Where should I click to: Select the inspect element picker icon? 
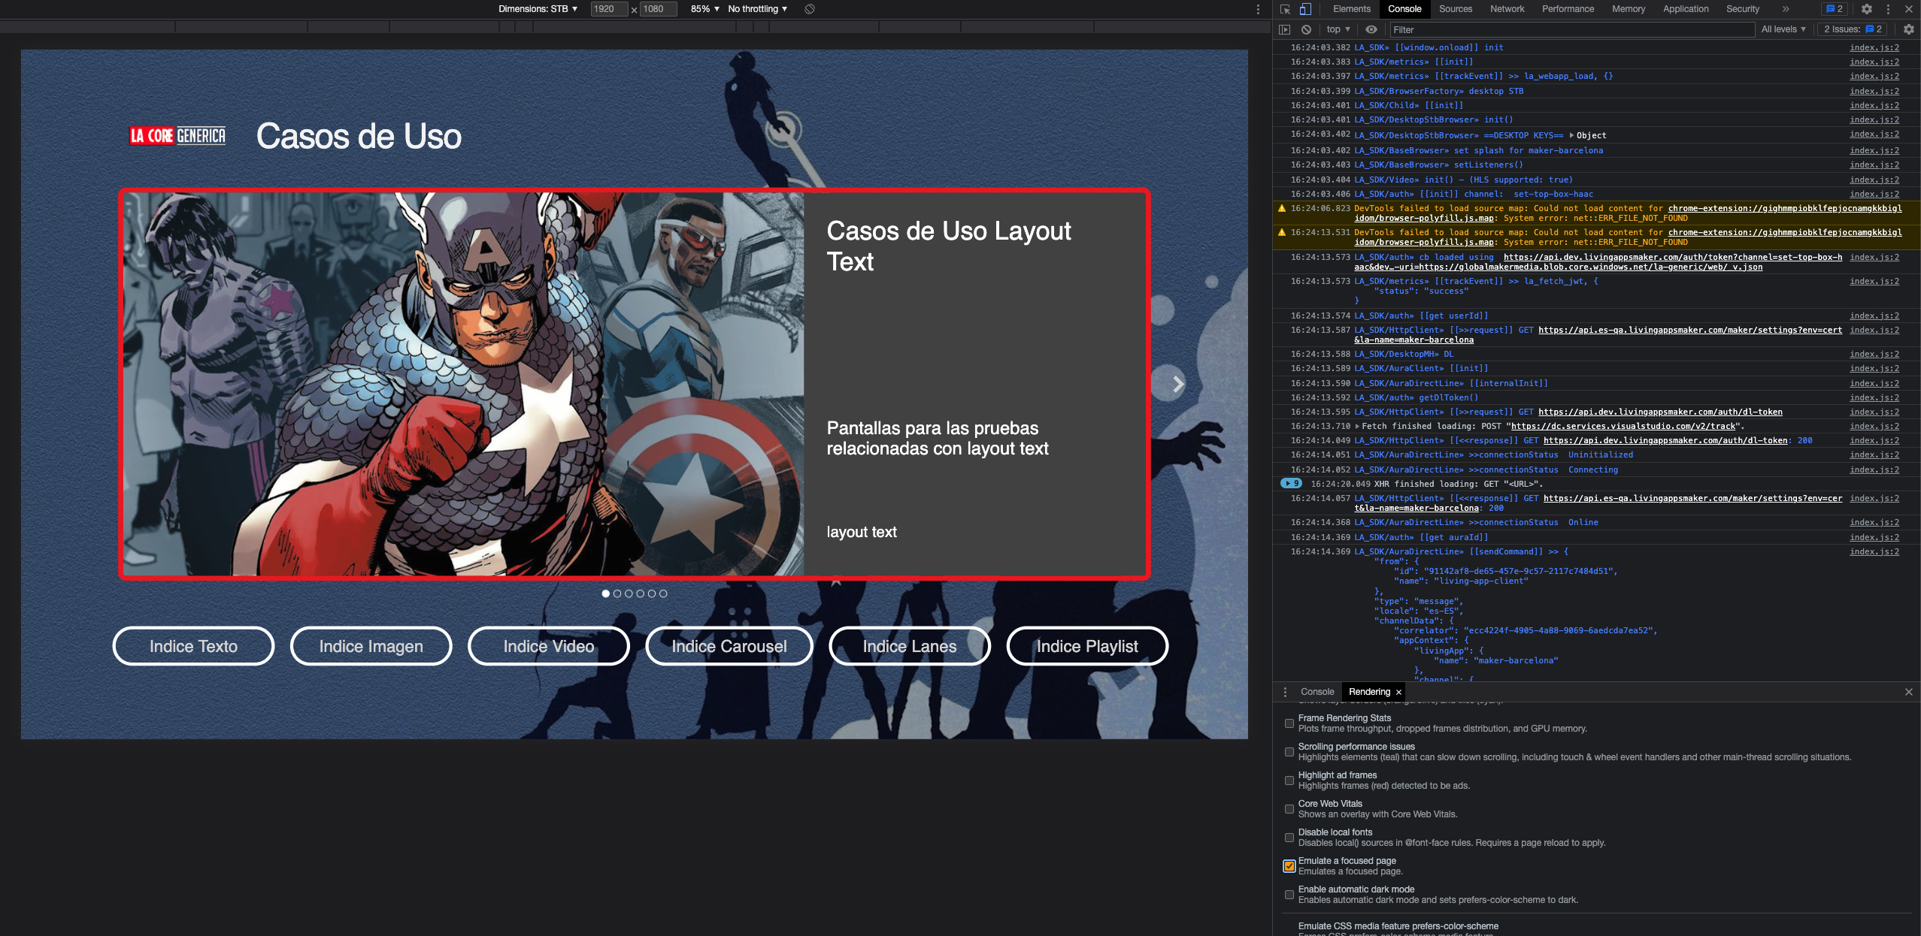coord(1285,9)
